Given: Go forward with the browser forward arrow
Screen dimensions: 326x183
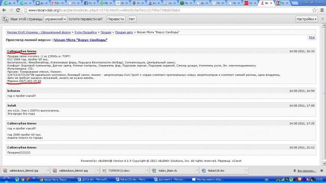Looking at the screenshot, I should point(11,10).
